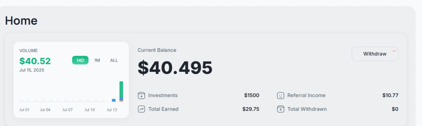Click the Investments download-box icon
This screenshot has width=422, height=126.
pyautogui.click(x=141, y=96)
